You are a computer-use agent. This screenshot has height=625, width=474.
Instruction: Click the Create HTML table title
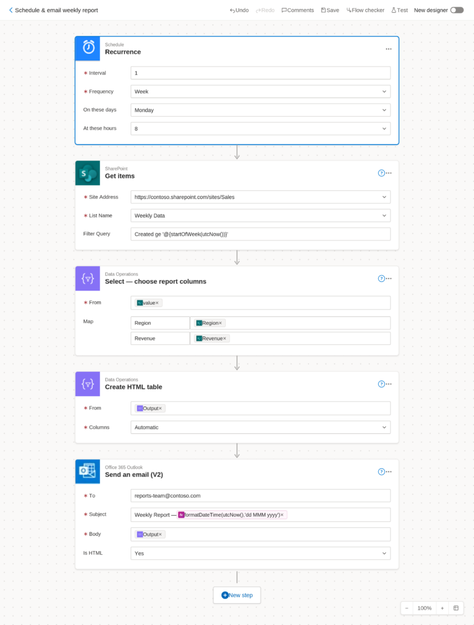pos(134,387)
